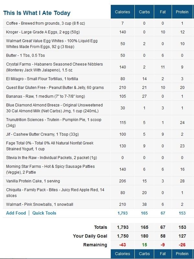194x259 pixels.
Task: Open the Jif Cashew Butter Creamy entry
Action: 42,134
